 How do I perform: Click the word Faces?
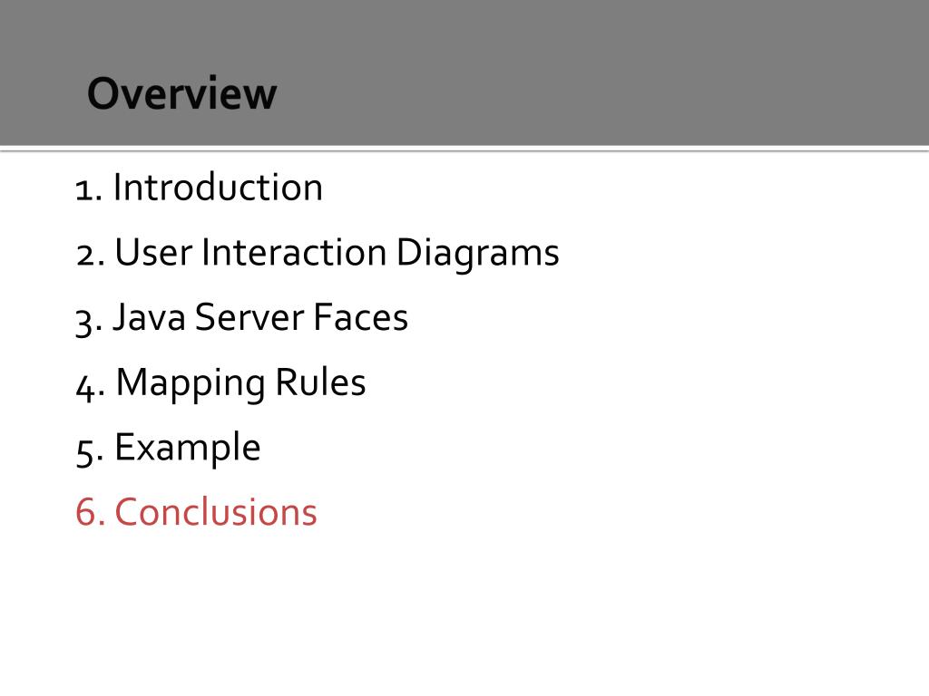pos(360,317)
